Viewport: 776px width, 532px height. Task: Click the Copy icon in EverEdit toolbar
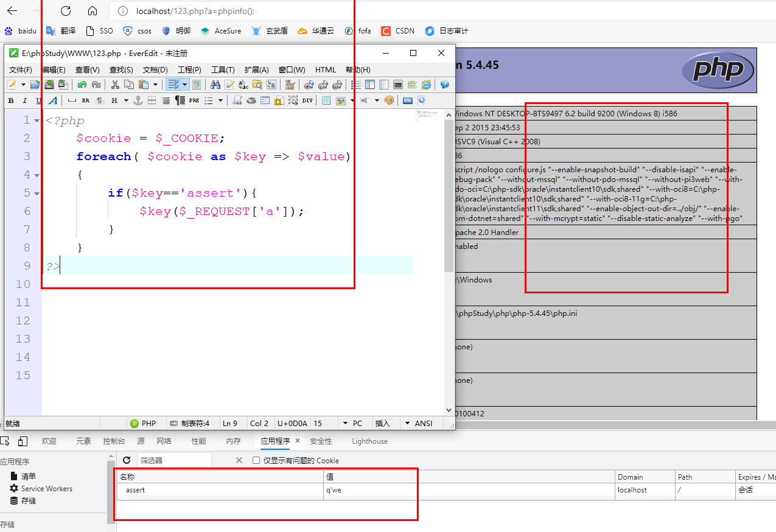pyautogui.click(x=128, y=85)
